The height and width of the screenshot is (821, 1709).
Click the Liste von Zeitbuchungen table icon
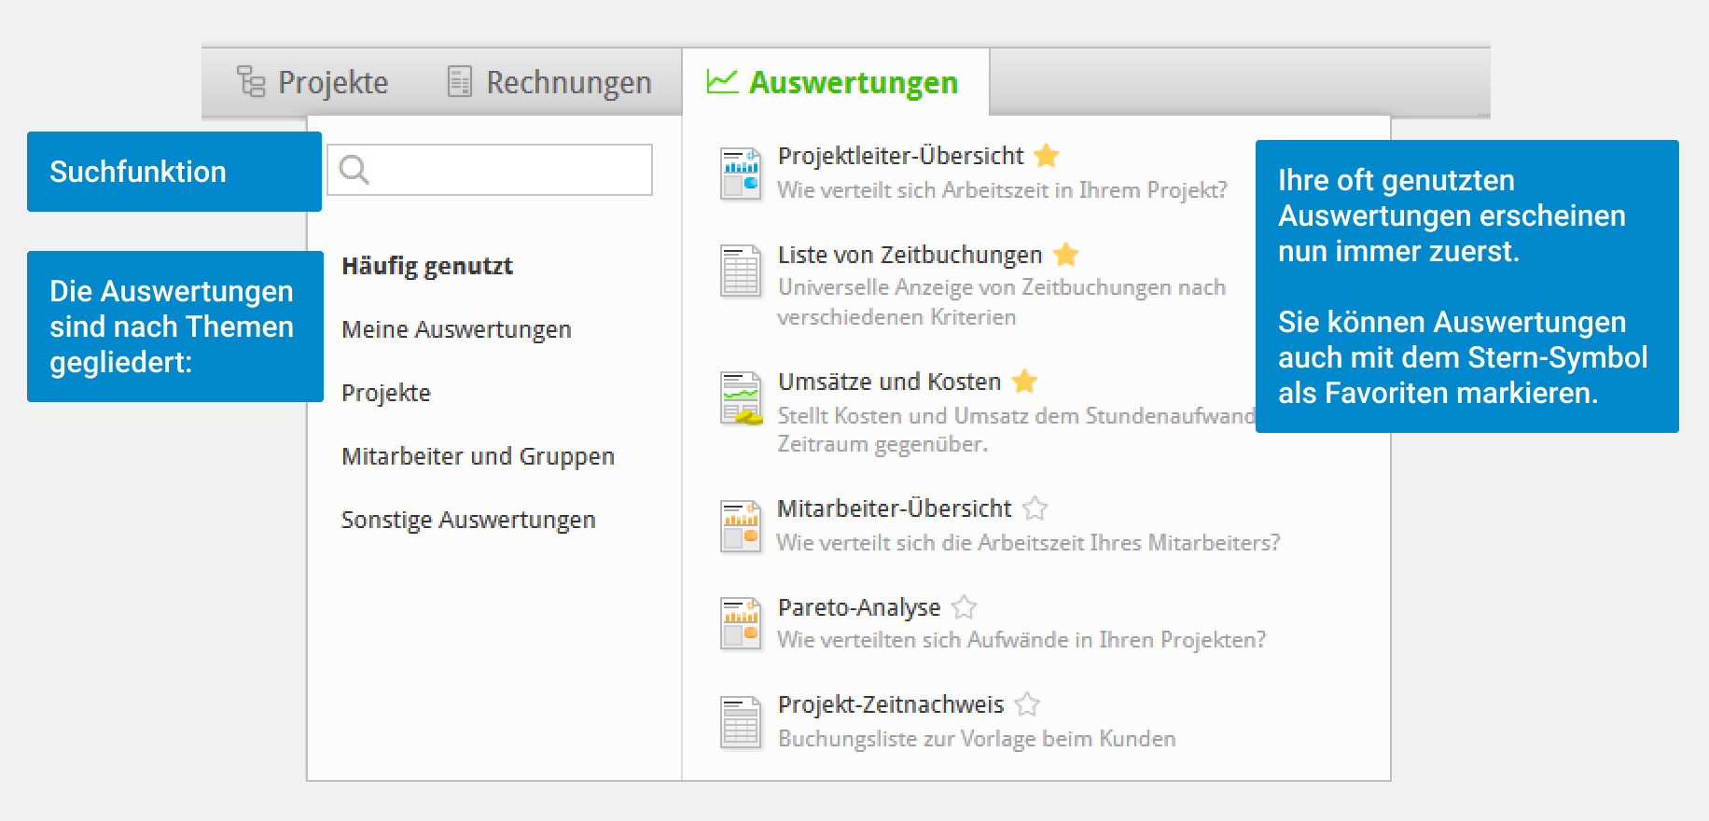click(742, 271)
